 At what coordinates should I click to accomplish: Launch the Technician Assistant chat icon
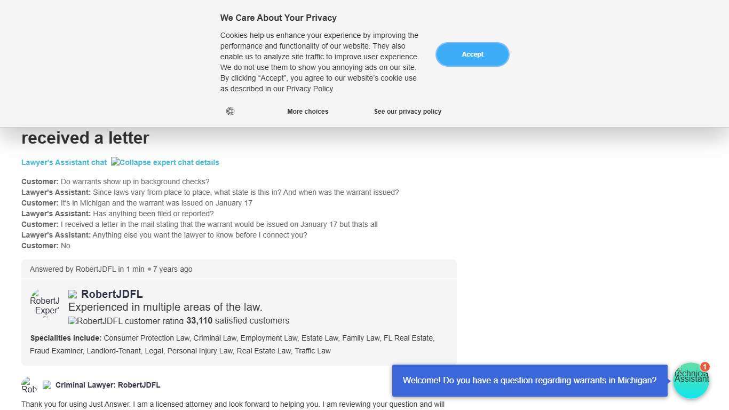pyautogui.click(x=691, y=382)
